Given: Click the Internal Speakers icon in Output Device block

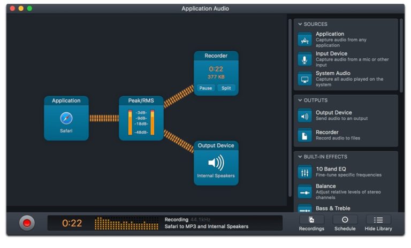Looking at the screenshot, I should [216, 162].
